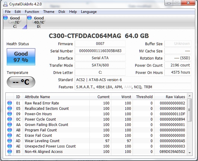Click the Good 97 % health status button
The height and width of the screenshot is (161, 198).
click(21, 57)
